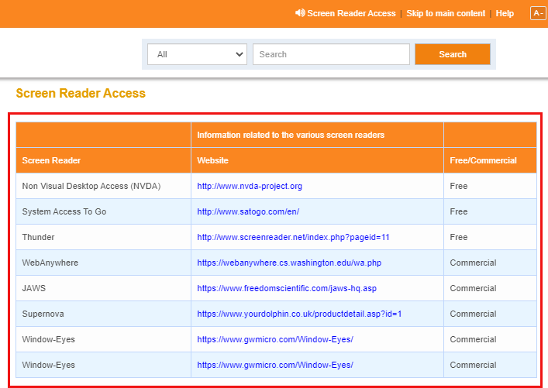Image resolution: width=548 pixels, height=388 pixels.
Task: Click Information related to various screen readers header
Action: [317, 135]
